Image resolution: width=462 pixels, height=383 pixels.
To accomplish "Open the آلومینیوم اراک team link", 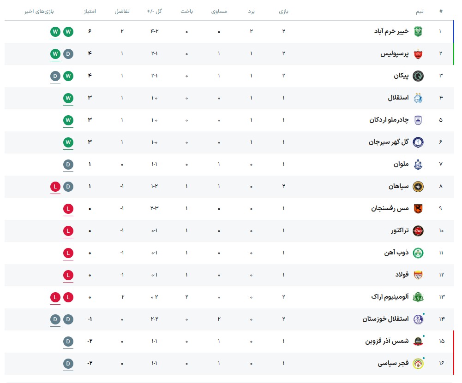I will tap(390, 297).
